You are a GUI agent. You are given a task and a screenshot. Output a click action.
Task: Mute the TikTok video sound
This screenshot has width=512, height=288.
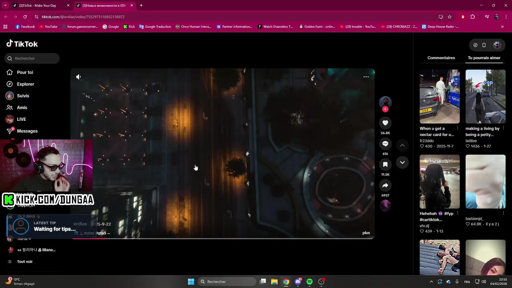[x=78, y=77]
